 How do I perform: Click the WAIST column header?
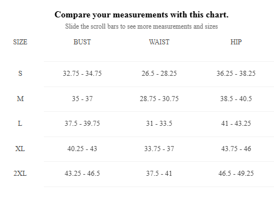click(159, 42)
